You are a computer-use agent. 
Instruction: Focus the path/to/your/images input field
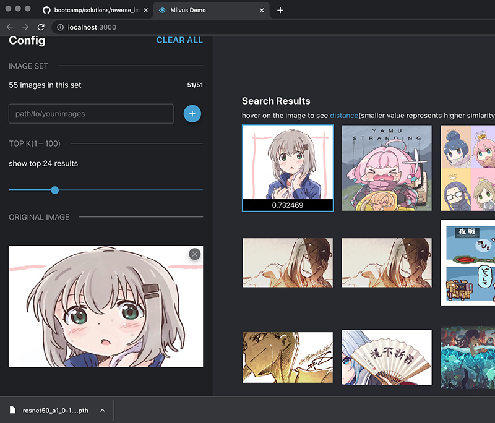[x=91, y=114]
